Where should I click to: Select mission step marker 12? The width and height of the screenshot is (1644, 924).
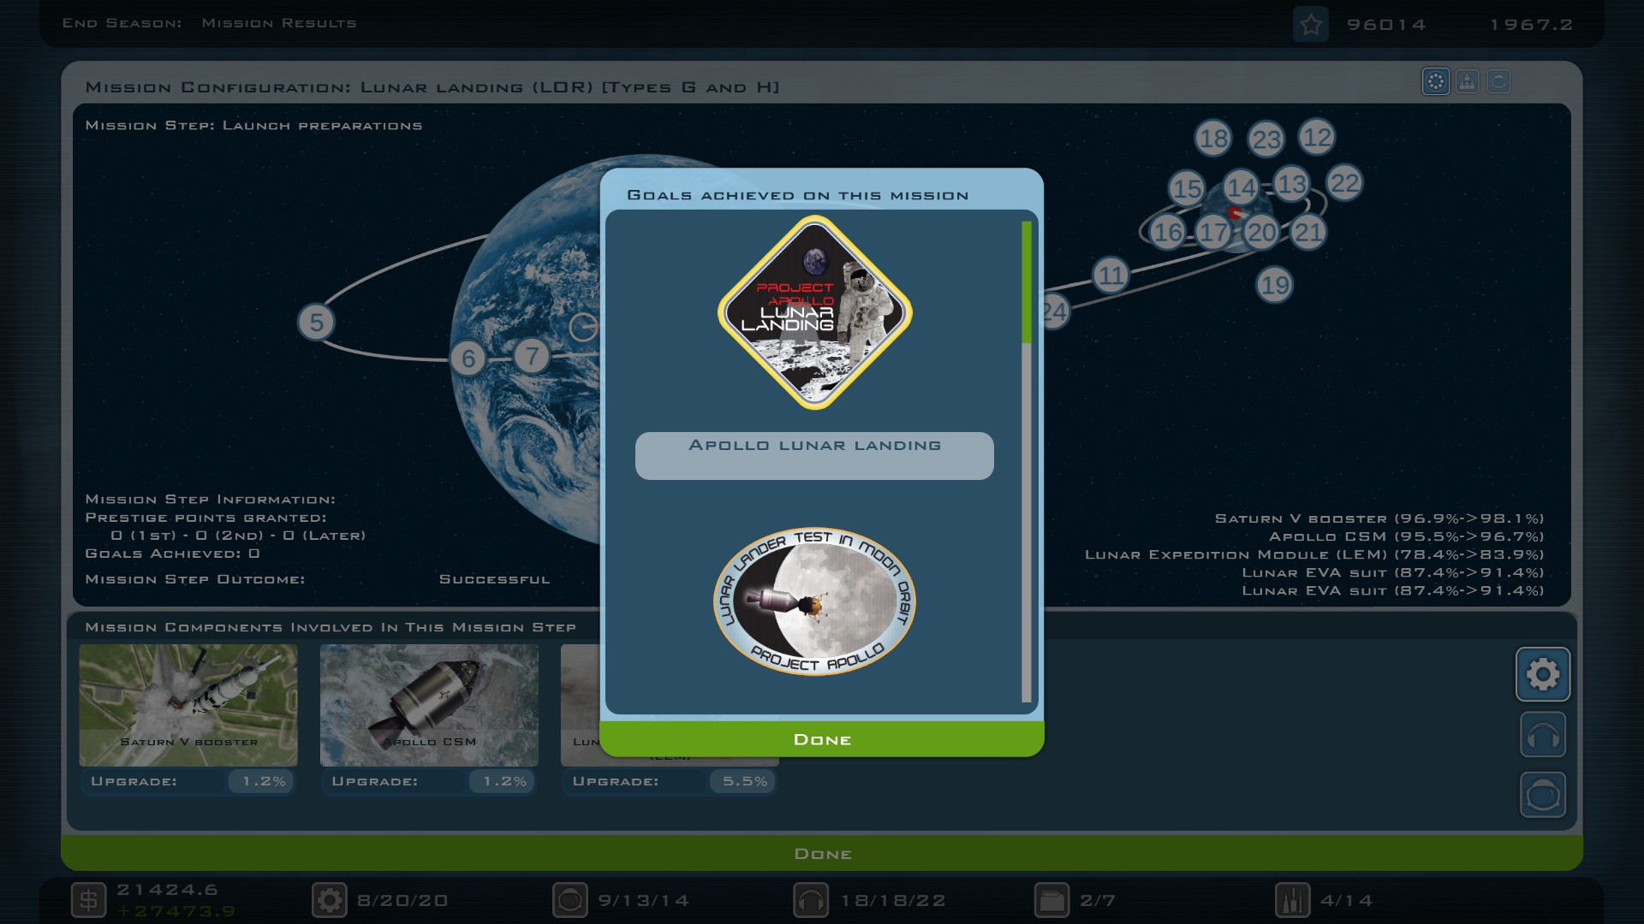[1317, 138]
